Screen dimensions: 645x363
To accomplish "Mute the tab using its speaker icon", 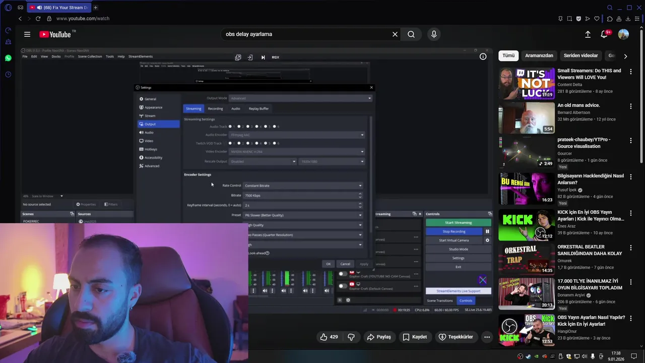I will (x=39, y=8).
